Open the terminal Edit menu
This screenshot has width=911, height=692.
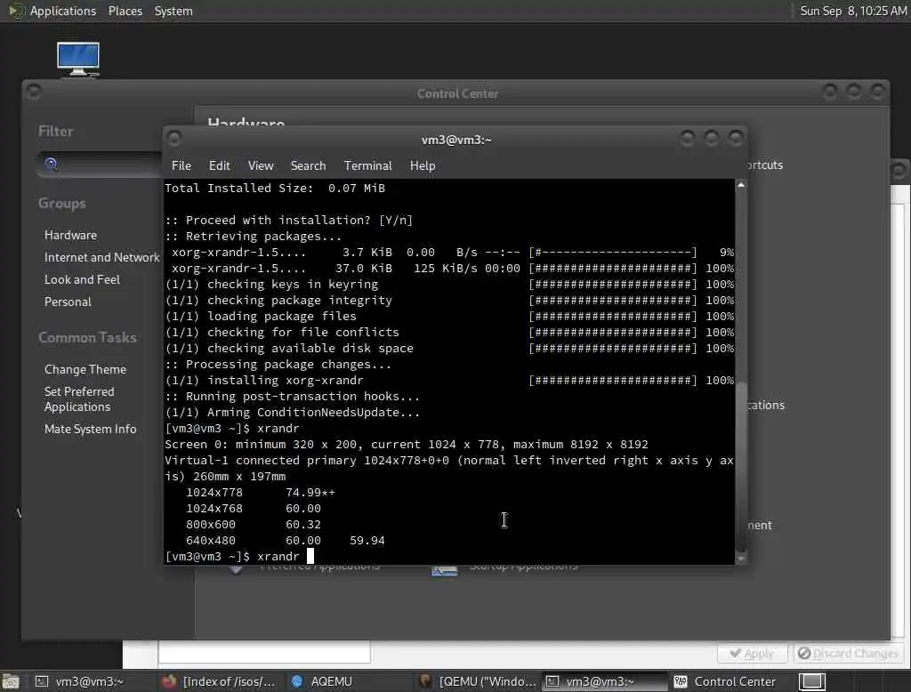click(x=219, y=165)
